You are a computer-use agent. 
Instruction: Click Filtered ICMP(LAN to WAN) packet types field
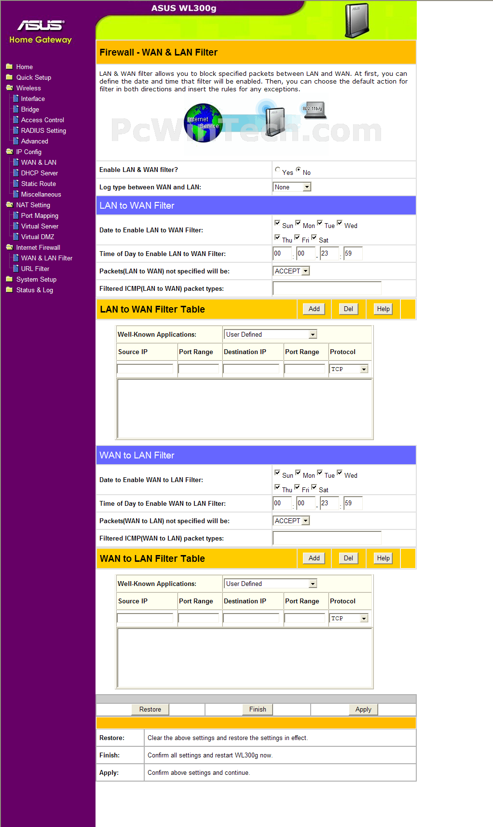click(x=327, y=288)
